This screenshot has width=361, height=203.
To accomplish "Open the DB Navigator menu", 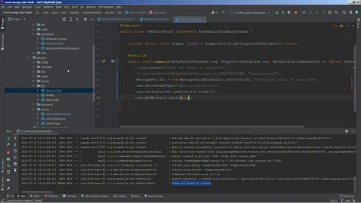I will tap(106, 7).
